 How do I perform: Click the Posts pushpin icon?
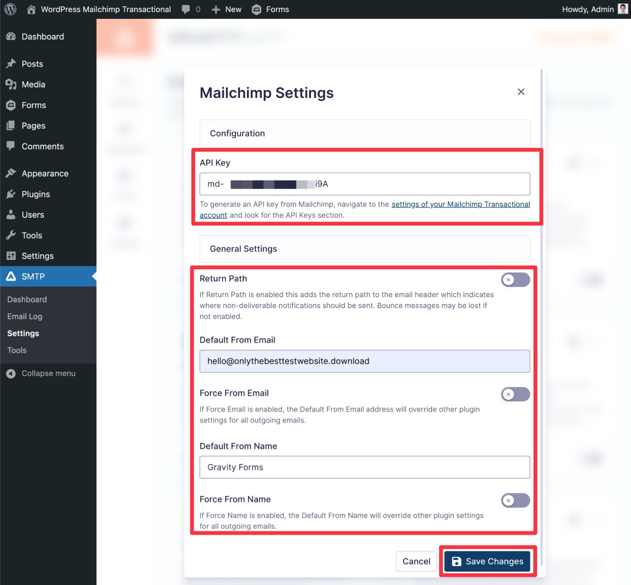[11, 64]
